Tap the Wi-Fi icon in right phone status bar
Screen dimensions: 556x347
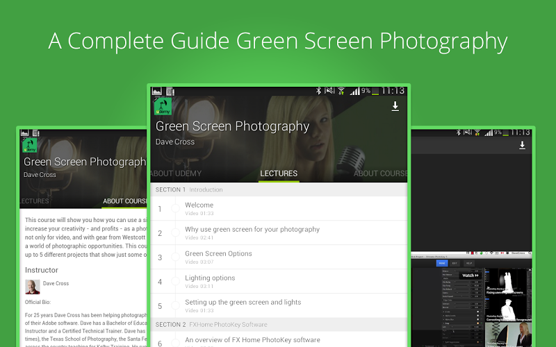(x=477, y=133)
